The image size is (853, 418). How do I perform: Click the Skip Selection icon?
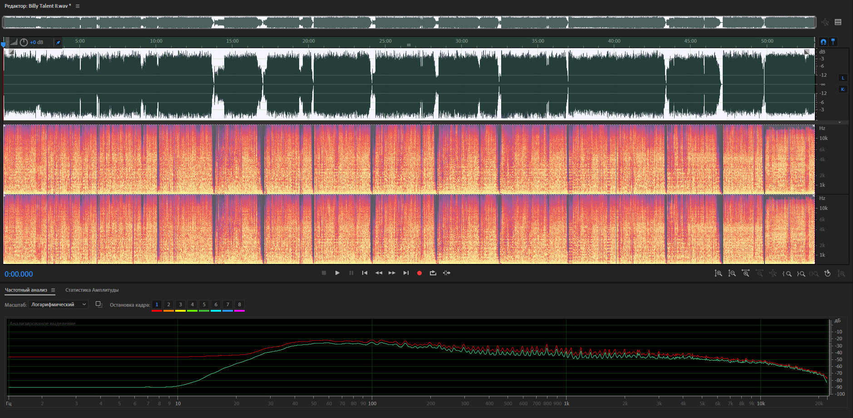447,273
